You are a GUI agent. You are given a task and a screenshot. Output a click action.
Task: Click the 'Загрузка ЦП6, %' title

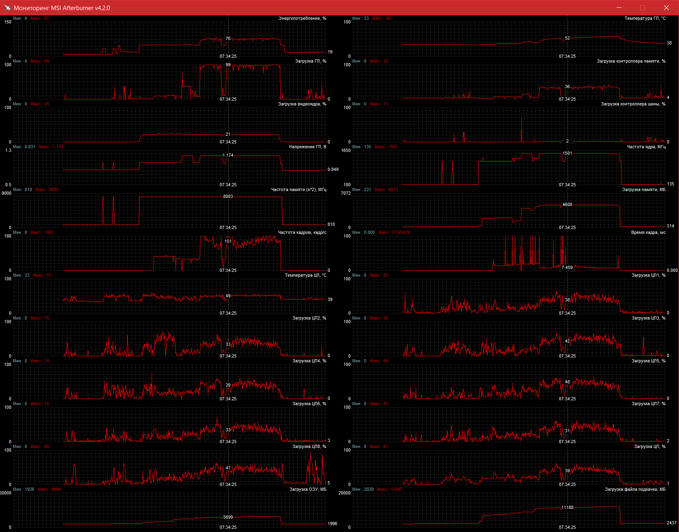pyautogui.click(x=309, y=404)
